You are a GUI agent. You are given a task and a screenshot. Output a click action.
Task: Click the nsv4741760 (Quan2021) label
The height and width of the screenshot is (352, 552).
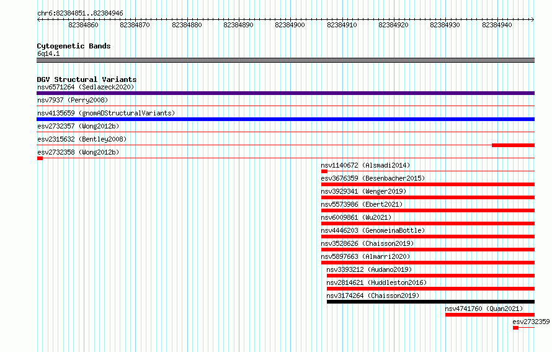click(x=484, y=309)
